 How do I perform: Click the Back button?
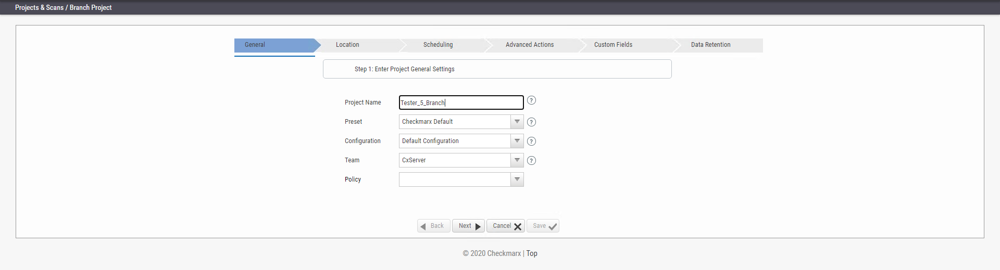tap(433, 226)
